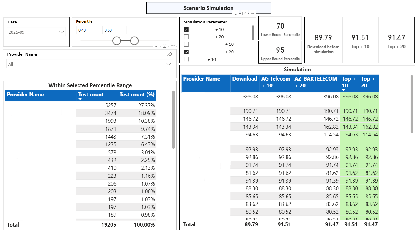Expand the Provider Name dropdown showing All
418x231 pixels.
click(90, 64)
